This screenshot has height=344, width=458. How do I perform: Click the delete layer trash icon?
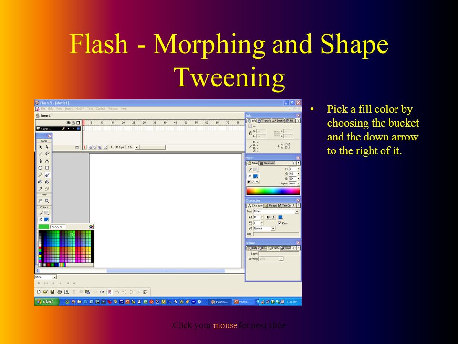point(77,148)
